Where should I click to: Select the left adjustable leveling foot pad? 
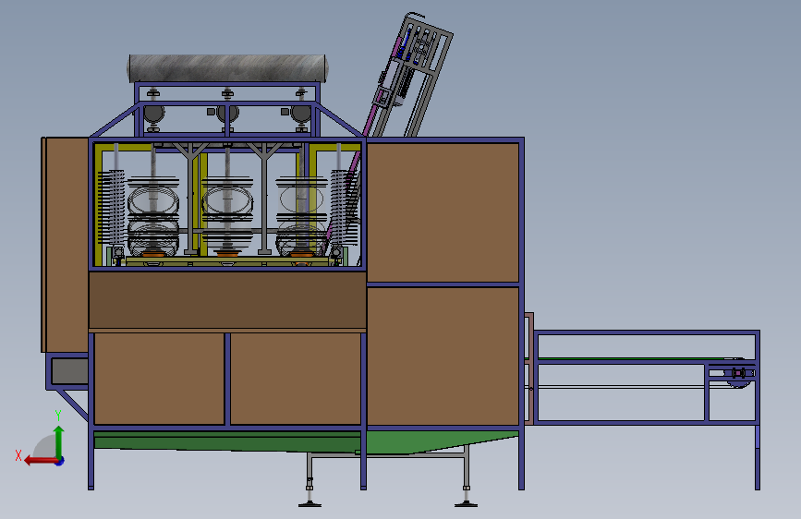(x=310, y=505)
